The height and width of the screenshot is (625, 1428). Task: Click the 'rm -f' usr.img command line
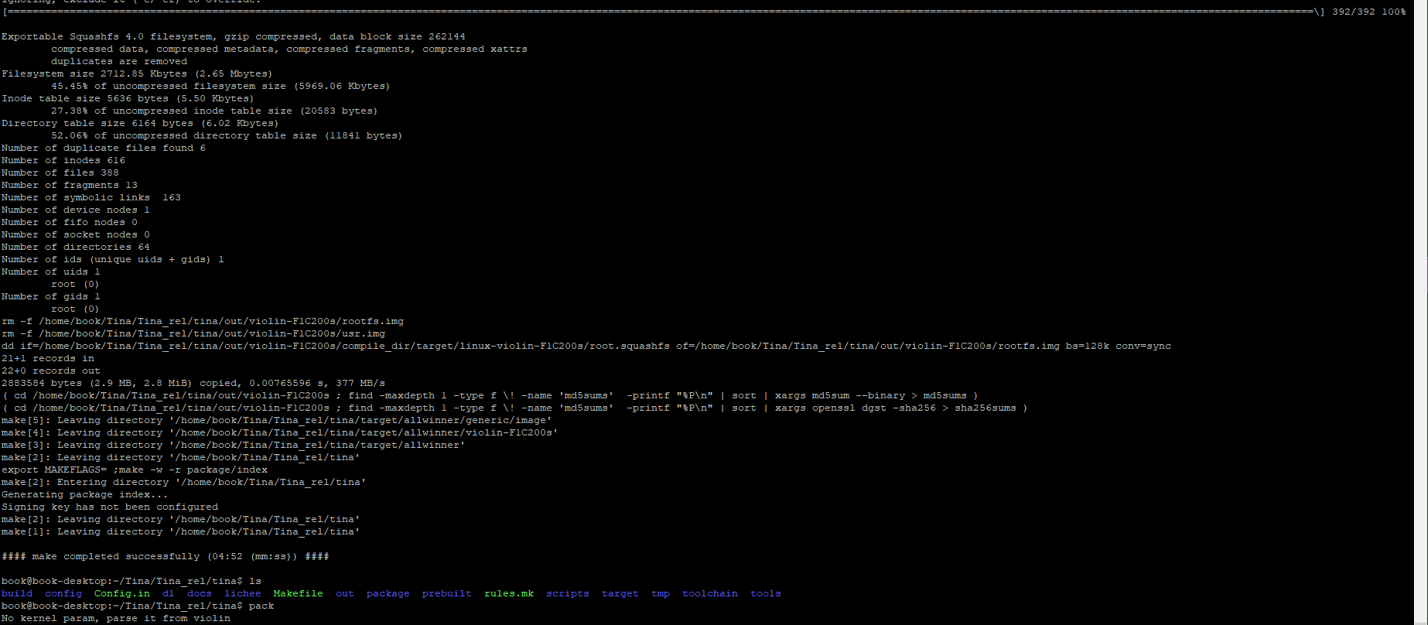[193, 333]
